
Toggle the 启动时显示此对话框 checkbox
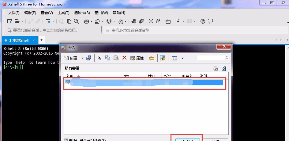coord(66,140)
